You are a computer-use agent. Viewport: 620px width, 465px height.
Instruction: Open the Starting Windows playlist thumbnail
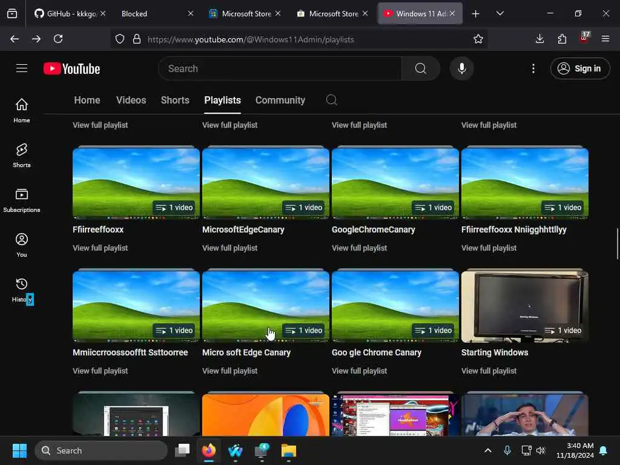click(x=525, y=306)
